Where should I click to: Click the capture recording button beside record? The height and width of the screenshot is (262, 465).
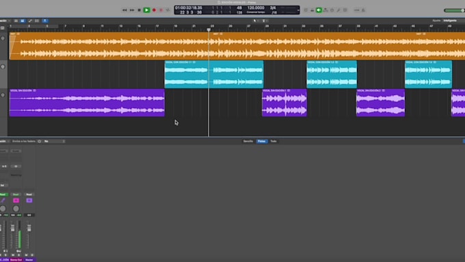(161, 10)
